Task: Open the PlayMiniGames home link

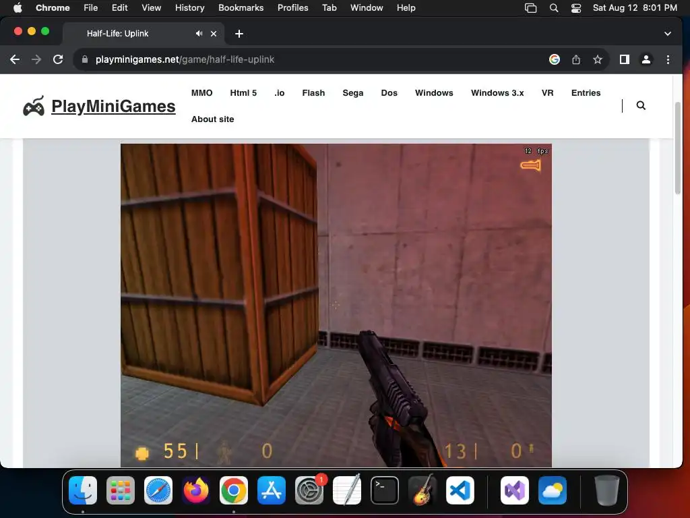Action: [x=113, y=106]
